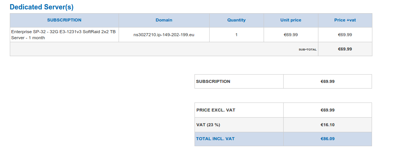Viewport: 406px width, 156px height.
Task: Select the €16.10 VAT amount
Action: (x=327, y=125)
